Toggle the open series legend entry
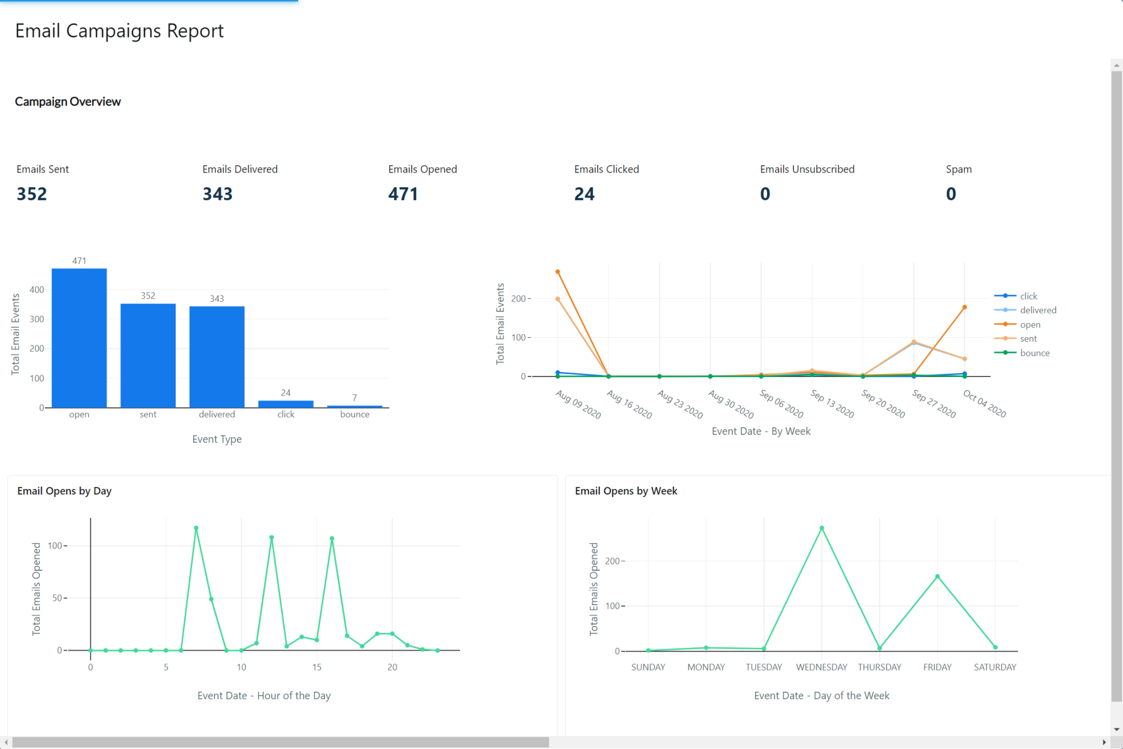The height and width of the screenshot is (749, 1123). (x=1030, y=325)
